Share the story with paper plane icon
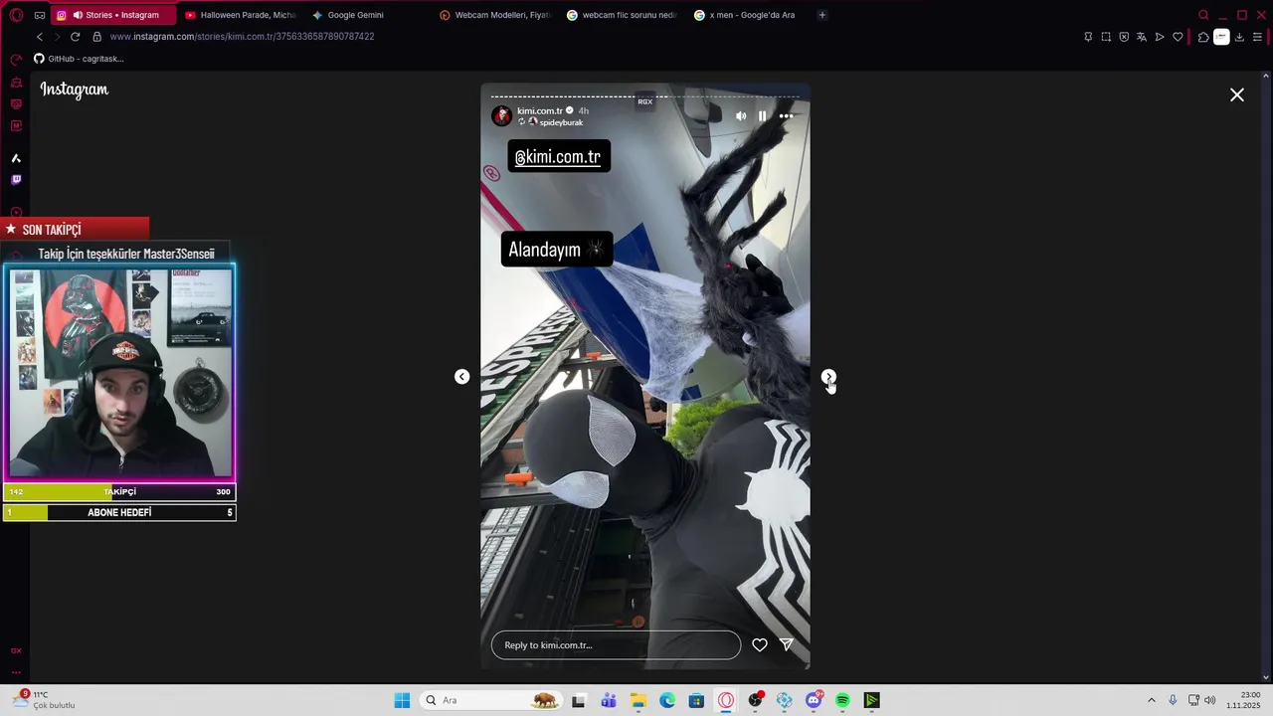The image size is (1273, 716). (x=787, y=644)
